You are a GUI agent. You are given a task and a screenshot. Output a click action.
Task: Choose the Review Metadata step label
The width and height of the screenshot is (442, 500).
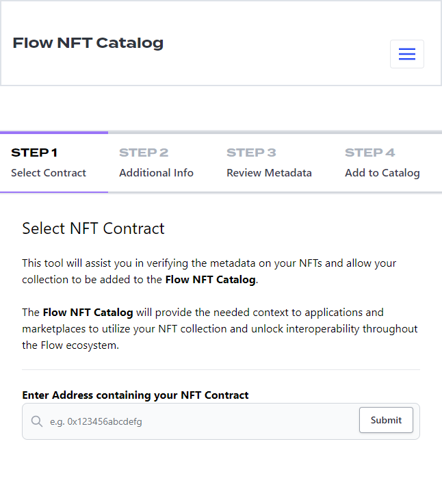(x=269, y=173)
